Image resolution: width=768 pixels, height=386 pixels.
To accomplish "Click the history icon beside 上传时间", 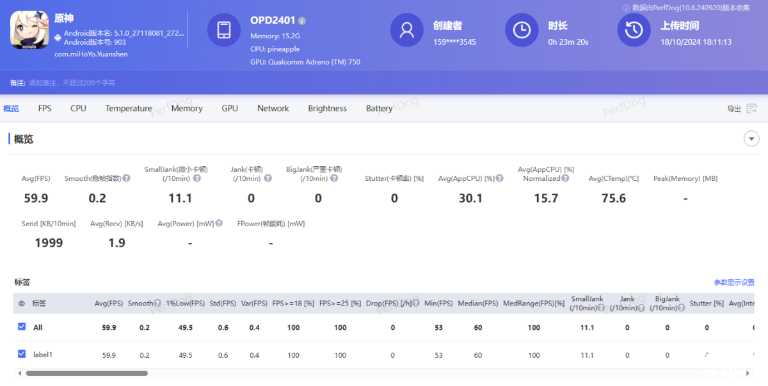I will click(634, 30).
